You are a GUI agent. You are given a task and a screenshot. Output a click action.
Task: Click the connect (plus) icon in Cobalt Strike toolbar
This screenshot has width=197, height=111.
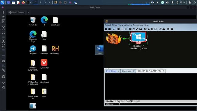[106, 29]
